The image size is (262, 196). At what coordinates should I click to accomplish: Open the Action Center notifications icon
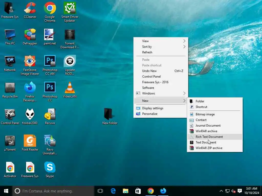(x=240, y=191)
